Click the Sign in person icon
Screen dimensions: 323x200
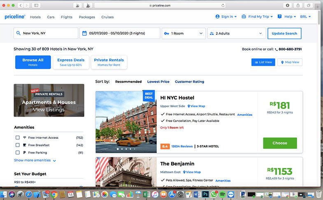coord(217,16)
